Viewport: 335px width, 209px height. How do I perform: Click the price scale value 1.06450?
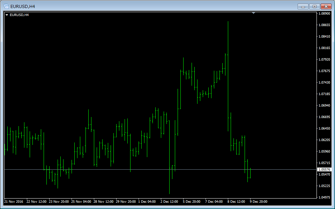(x=324, y=129)
